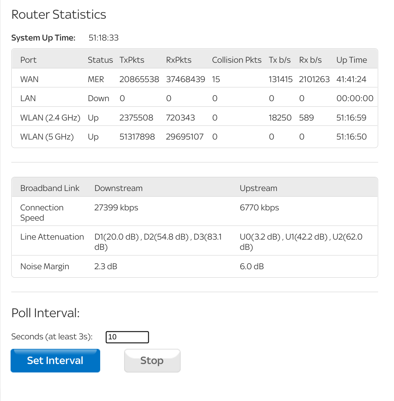Screen dimensions: 394x401
Task: Select the downstream noise margin 2.3 dB
Action: pyautogui.click(x=105, y=266)
